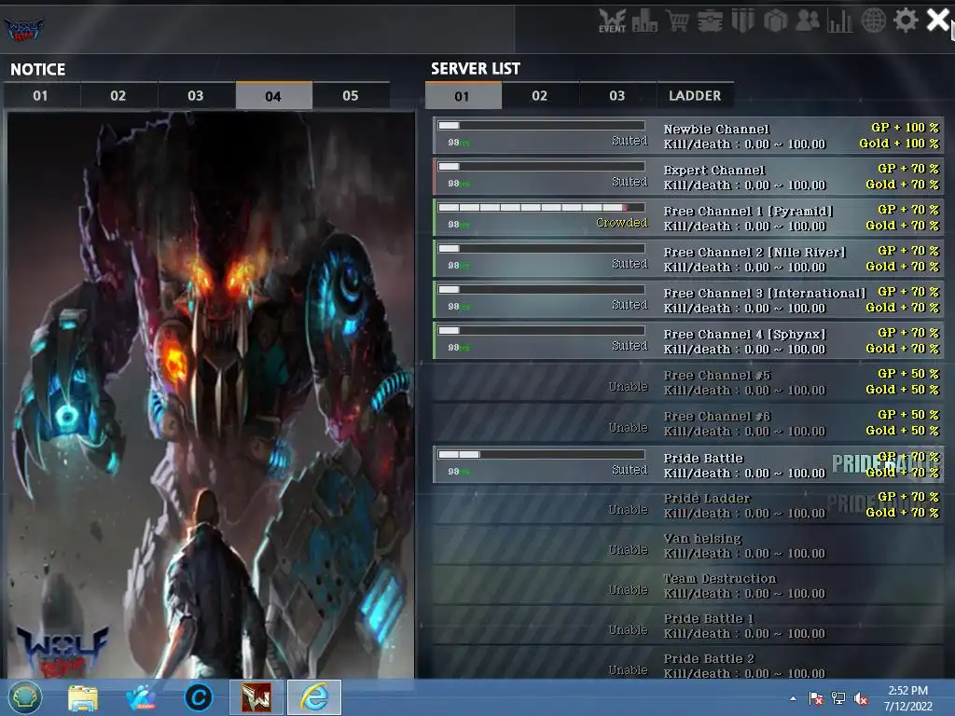Screen dimensions: 955x716
Task: Open network status tray icon
Action: (x=838, y=698)
